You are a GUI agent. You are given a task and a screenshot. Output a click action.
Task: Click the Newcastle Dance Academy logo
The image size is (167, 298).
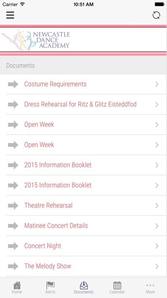click(36, 39)
